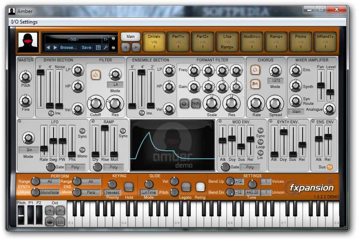Open the Keying Priority Newest selector
The image size is (358, 240).
[112, 192]
